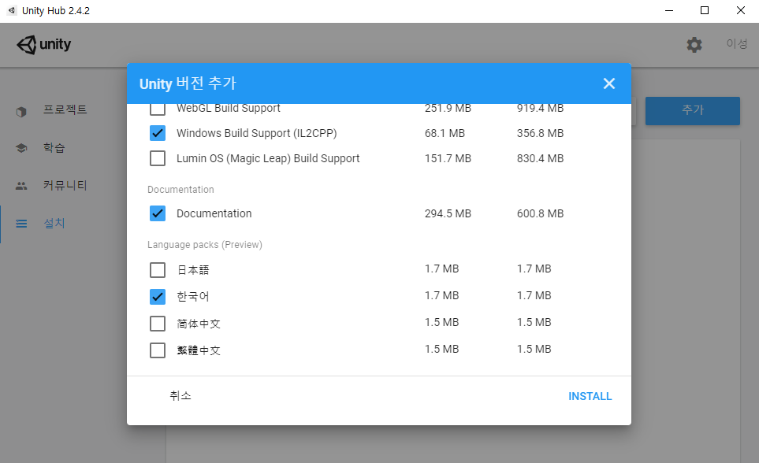
Task: Open the 프로젝트 sidebar tab
Action: pos(64,110)
